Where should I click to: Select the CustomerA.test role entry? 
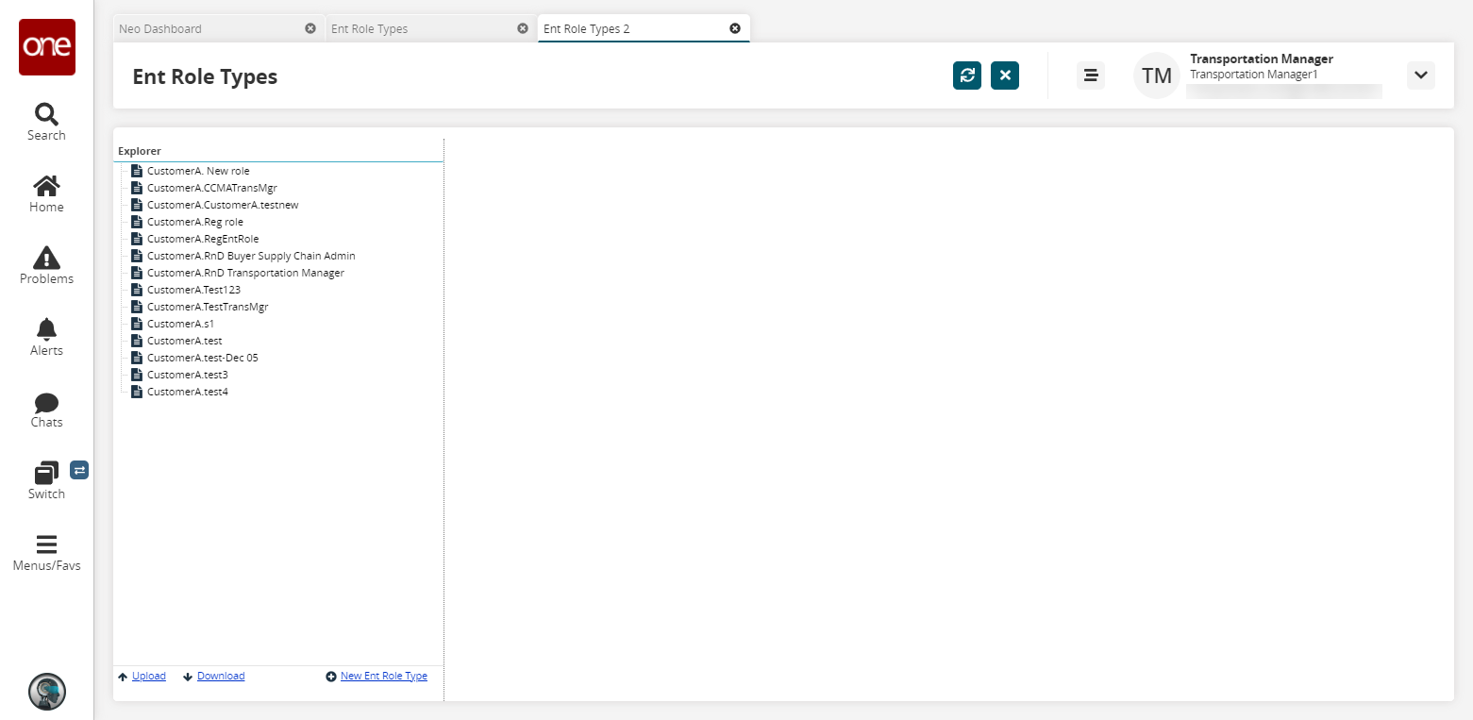click(185, 341)
